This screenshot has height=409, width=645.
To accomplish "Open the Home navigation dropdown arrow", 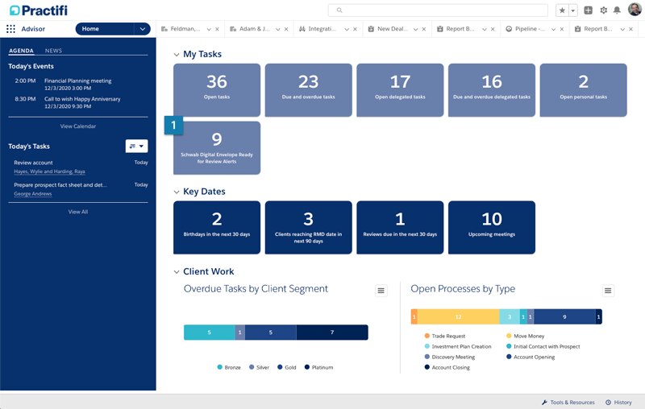I will [x=142, y=29].
